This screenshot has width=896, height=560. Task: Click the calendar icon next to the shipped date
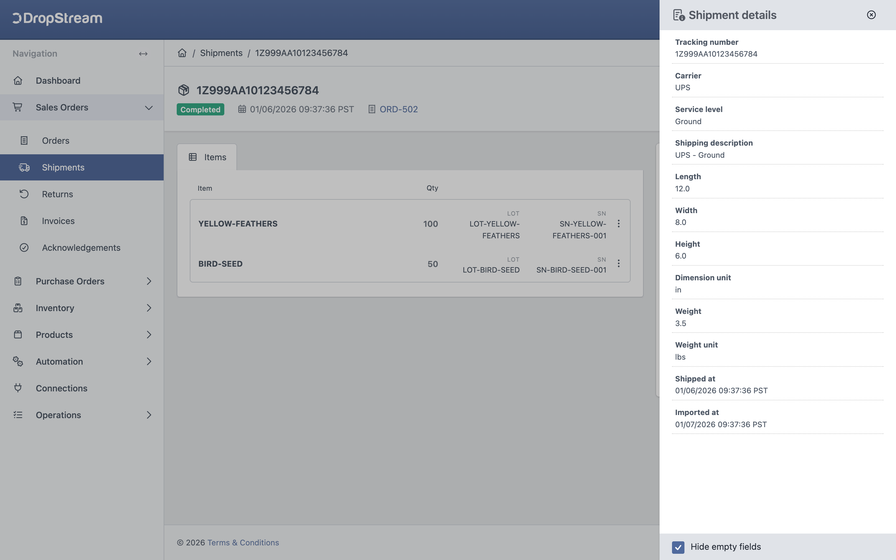[x=242, y=109]
